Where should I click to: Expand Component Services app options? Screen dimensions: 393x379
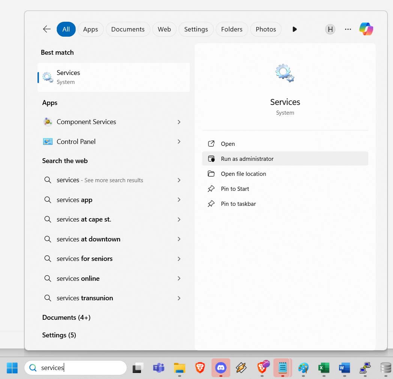179,122
